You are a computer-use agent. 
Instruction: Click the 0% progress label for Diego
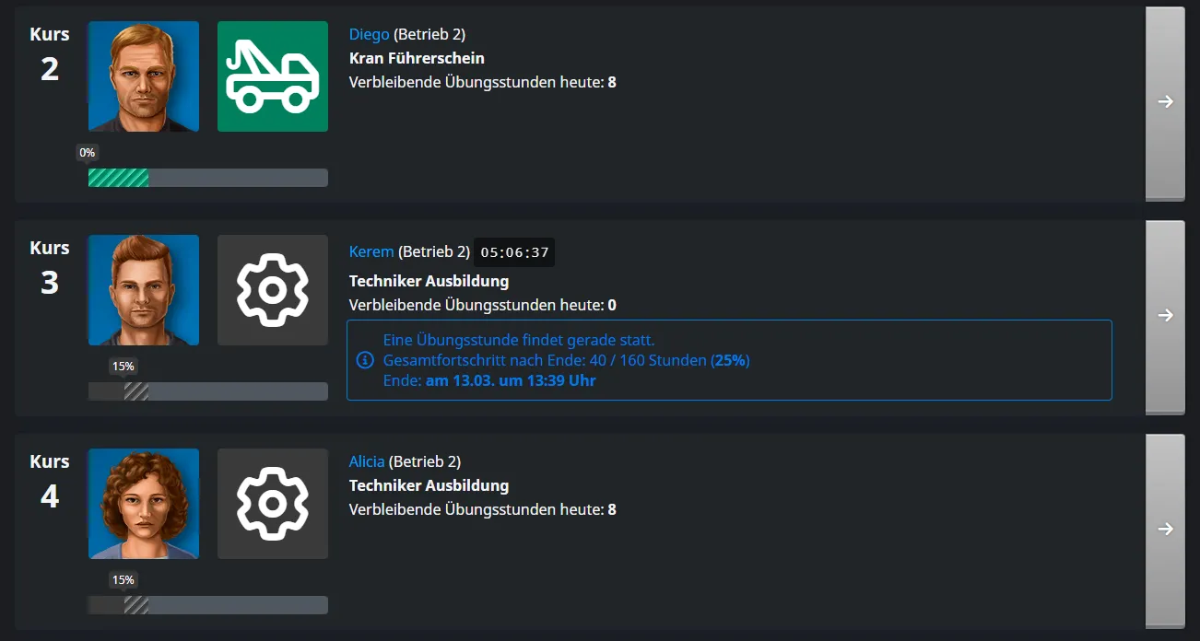[88, 153]
